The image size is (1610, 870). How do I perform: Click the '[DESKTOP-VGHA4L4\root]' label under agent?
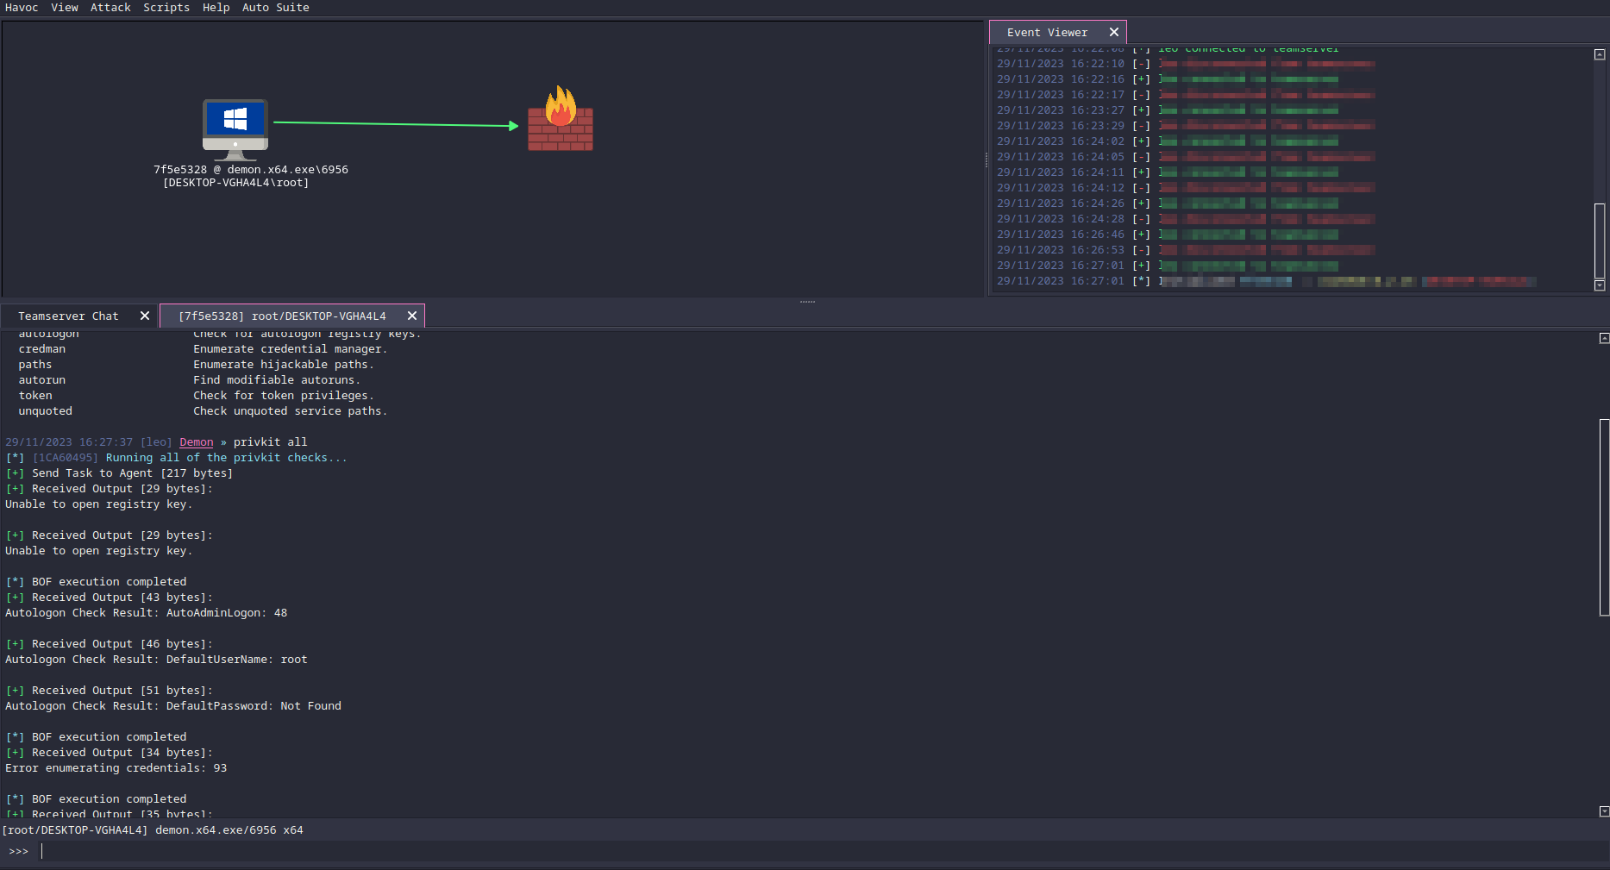point(235,183)
